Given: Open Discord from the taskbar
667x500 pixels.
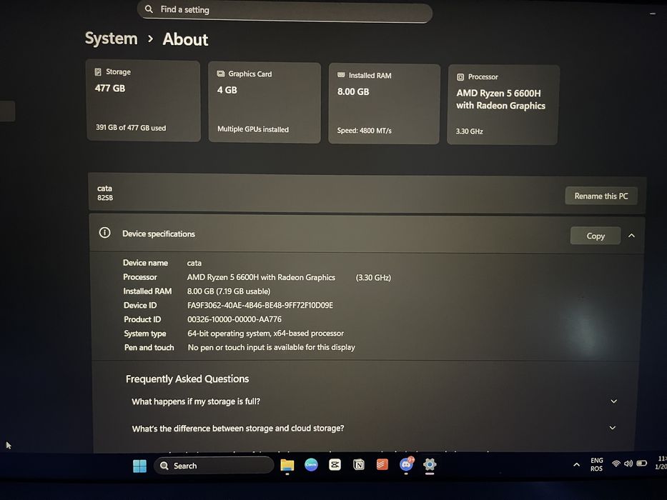Looking at the screenshot, I should (x=406, y=465).
